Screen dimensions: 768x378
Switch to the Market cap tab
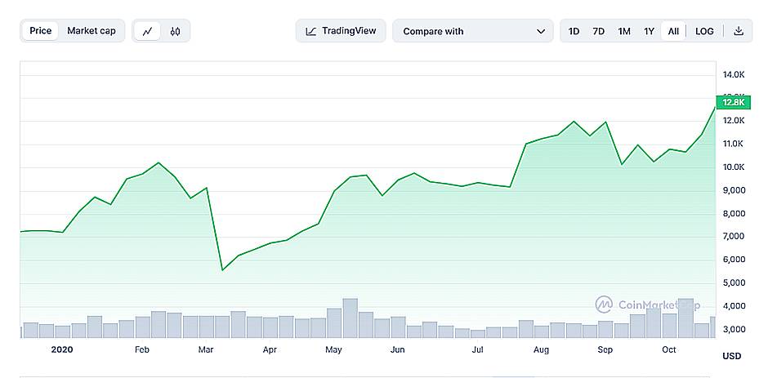[92, 31]
